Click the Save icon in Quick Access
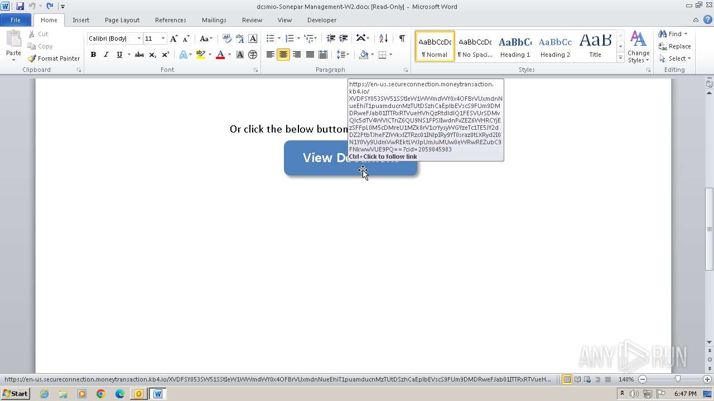Viewport: 714px width, 401px height. pos(20,6)
